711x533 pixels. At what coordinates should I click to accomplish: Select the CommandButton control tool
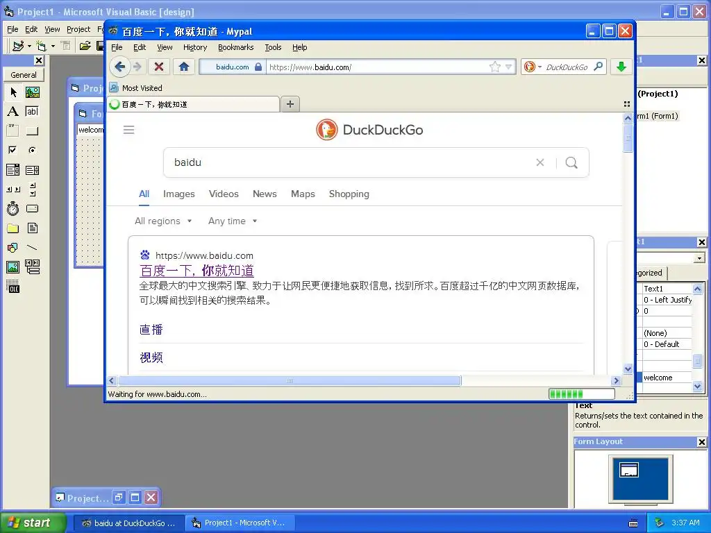click(x=32, y=131)
